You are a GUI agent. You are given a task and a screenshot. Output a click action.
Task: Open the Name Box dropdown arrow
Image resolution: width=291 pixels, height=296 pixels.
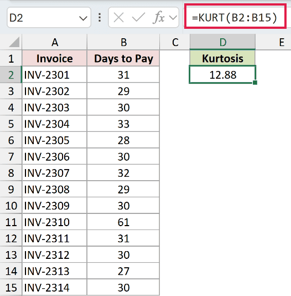click(x=83, y=18)
